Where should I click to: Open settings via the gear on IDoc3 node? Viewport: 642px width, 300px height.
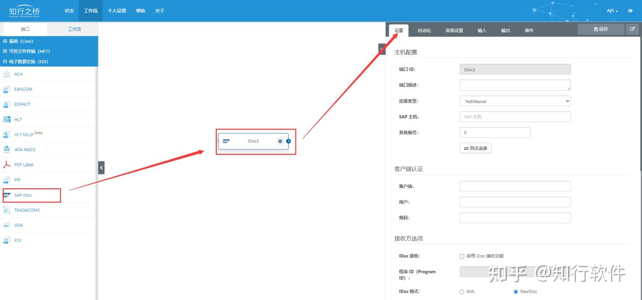point(280,141)
